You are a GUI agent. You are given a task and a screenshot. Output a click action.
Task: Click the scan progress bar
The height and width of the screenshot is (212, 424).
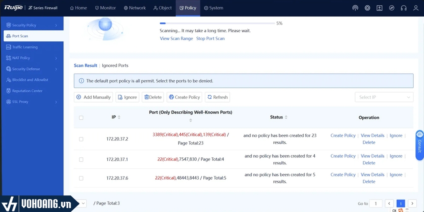[x=217, y=24]
